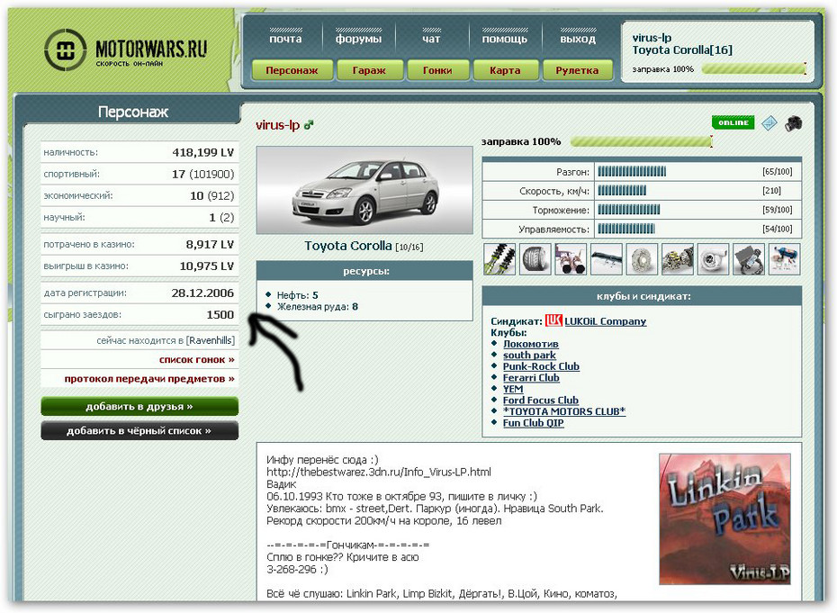The image size is (837, 613).
Task: Click the Ravenhills location link
Action: point(211,340)
